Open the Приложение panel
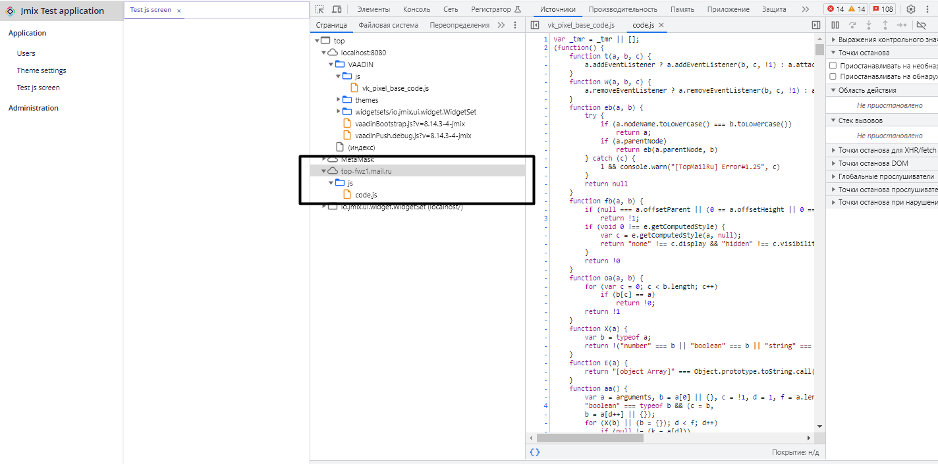This screenshot has width=938, height=464. 729,9
